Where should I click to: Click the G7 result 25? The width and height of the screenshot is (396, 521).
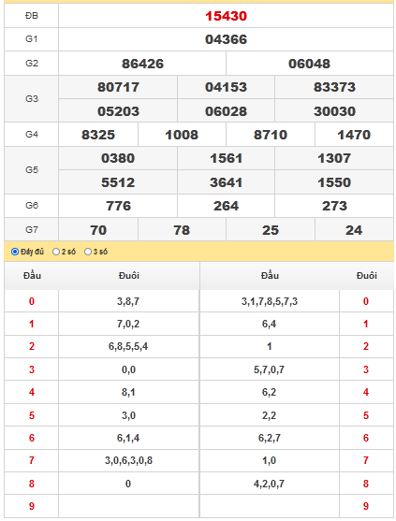(x=271, y=230)
